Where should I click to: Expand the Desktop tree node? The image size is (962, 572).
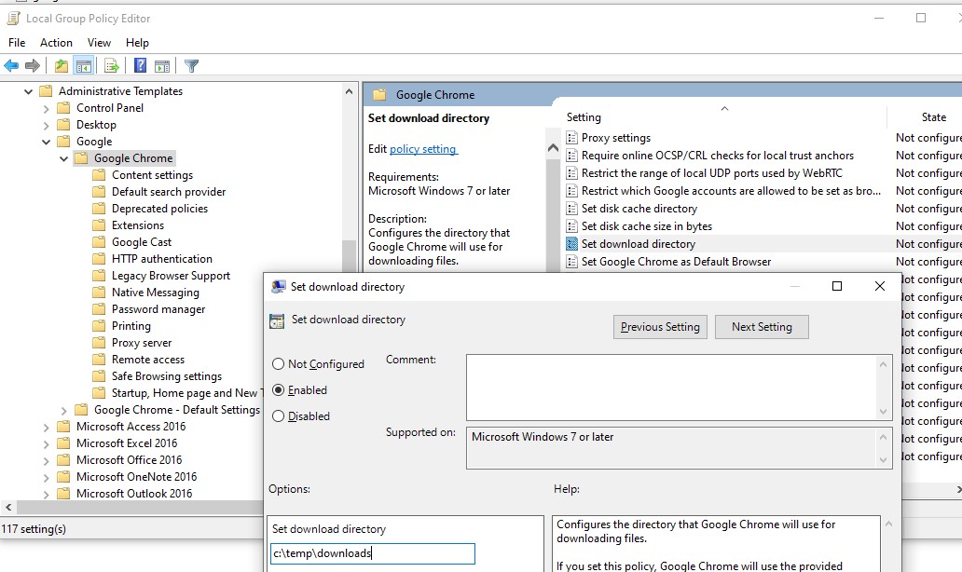[46, 125]
